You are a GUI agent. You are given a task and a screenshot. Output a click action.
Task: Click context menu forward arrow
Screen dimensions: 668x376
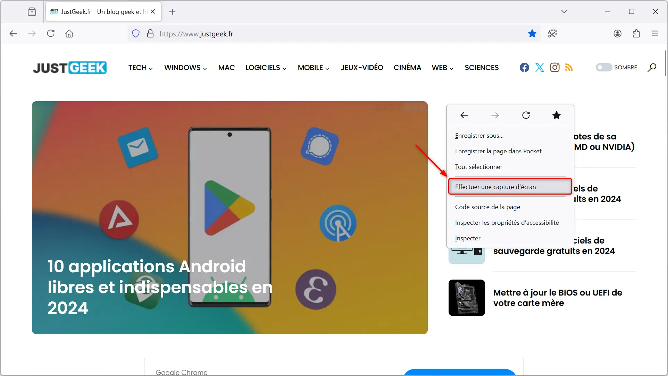coord(495,115)
